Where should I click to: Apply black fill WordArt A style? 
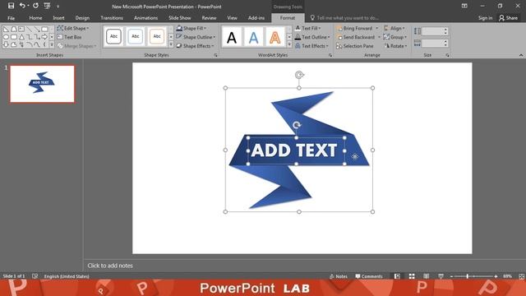pyautogui.click(x=232, y=37)
